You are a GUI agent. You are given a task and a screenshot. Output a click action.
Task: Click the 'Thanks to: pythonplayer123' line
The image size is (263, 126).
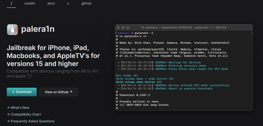pyautogui.click(x=168, y=49)
